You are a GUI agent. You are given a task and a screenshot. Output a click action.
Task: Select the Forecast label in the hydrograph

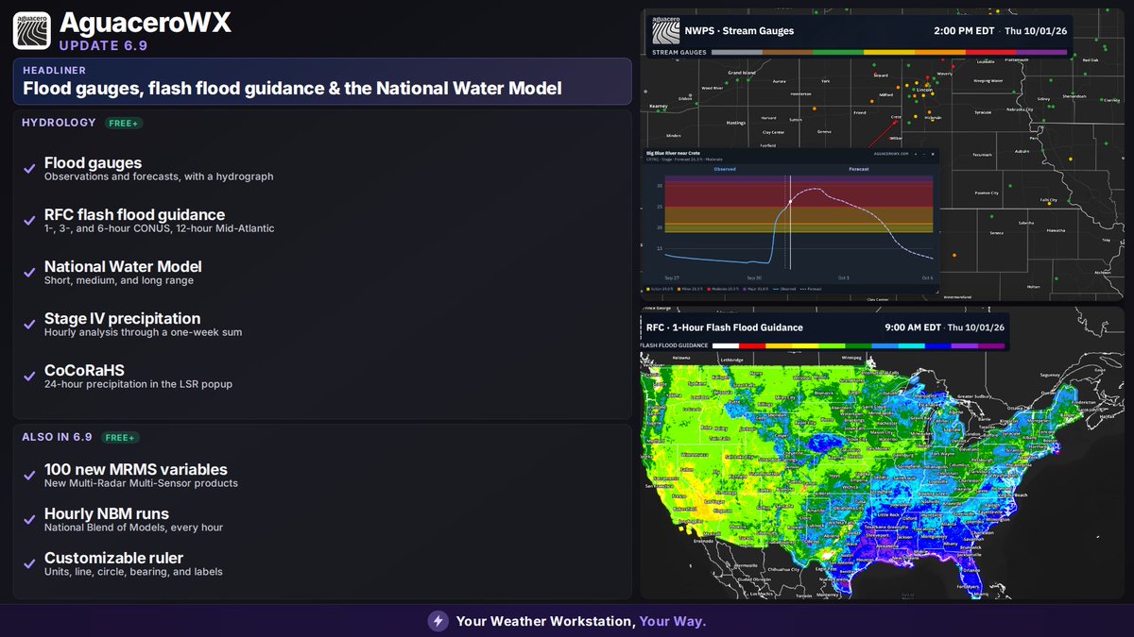[859, 169]
